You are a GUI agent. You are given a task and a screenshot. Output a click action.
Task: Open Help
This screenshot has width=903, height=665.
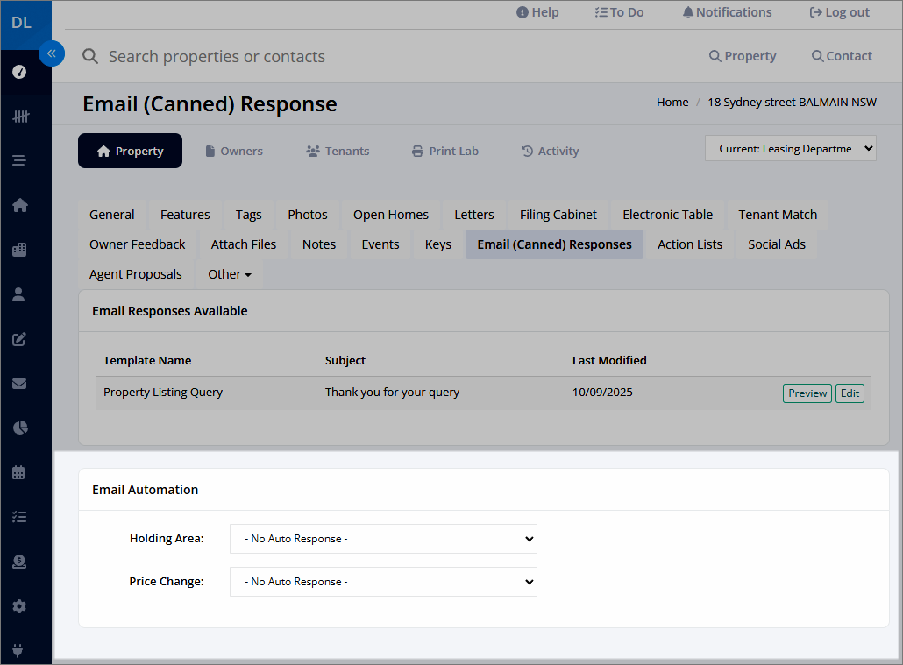pos(538,12)
